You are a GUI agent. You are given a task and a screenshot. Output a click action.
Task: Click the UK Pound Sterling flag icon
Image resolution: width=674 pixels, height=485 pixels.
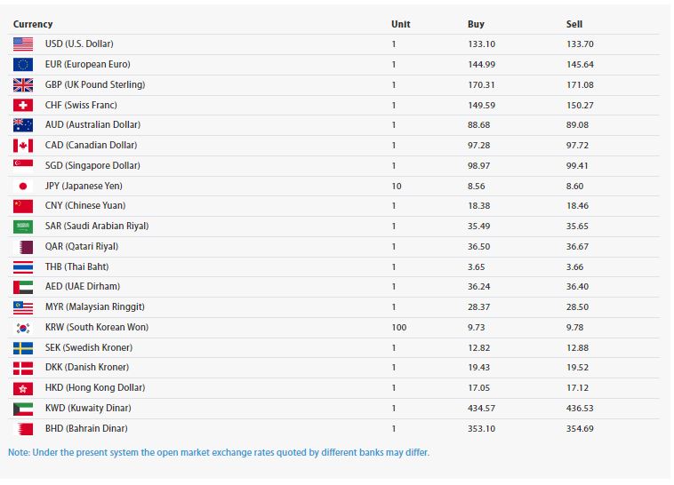click(x=23, y=84)
